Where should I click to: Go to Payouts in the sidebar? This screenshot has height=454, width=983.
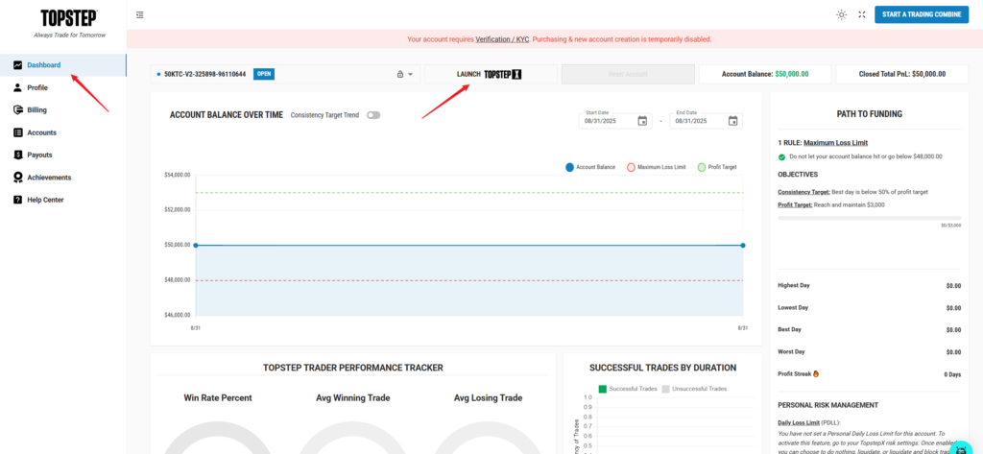(39, 155)
